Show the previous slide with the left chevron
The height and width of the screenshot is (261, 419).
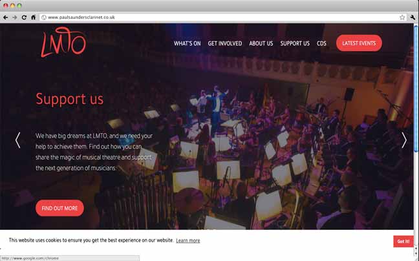[x=17, y=140]
